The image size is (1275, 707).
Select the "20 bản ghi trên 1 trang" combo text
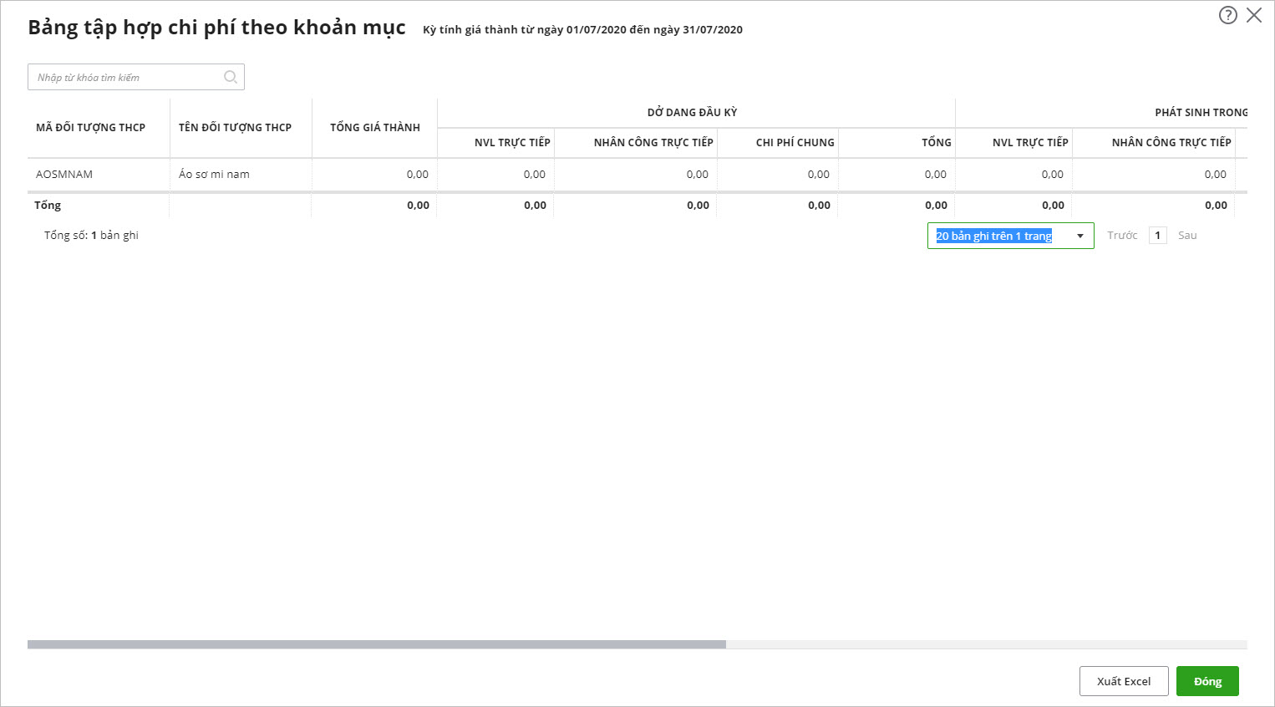993,236
